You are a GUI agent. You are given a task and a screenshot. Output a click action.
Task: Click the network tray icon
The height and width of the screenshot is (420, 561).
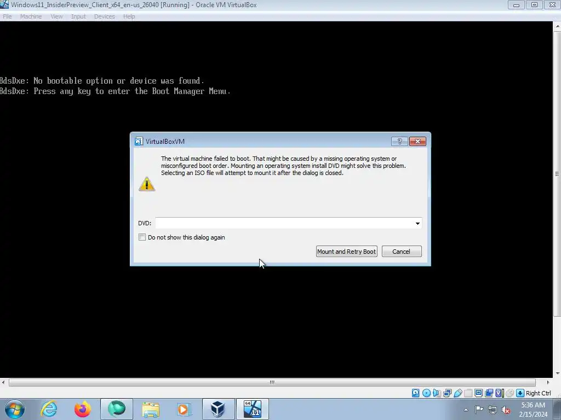493,410
